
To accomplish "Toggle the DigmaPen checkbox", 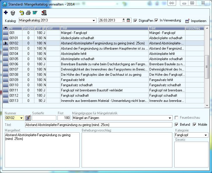I will tap(135, 21).
